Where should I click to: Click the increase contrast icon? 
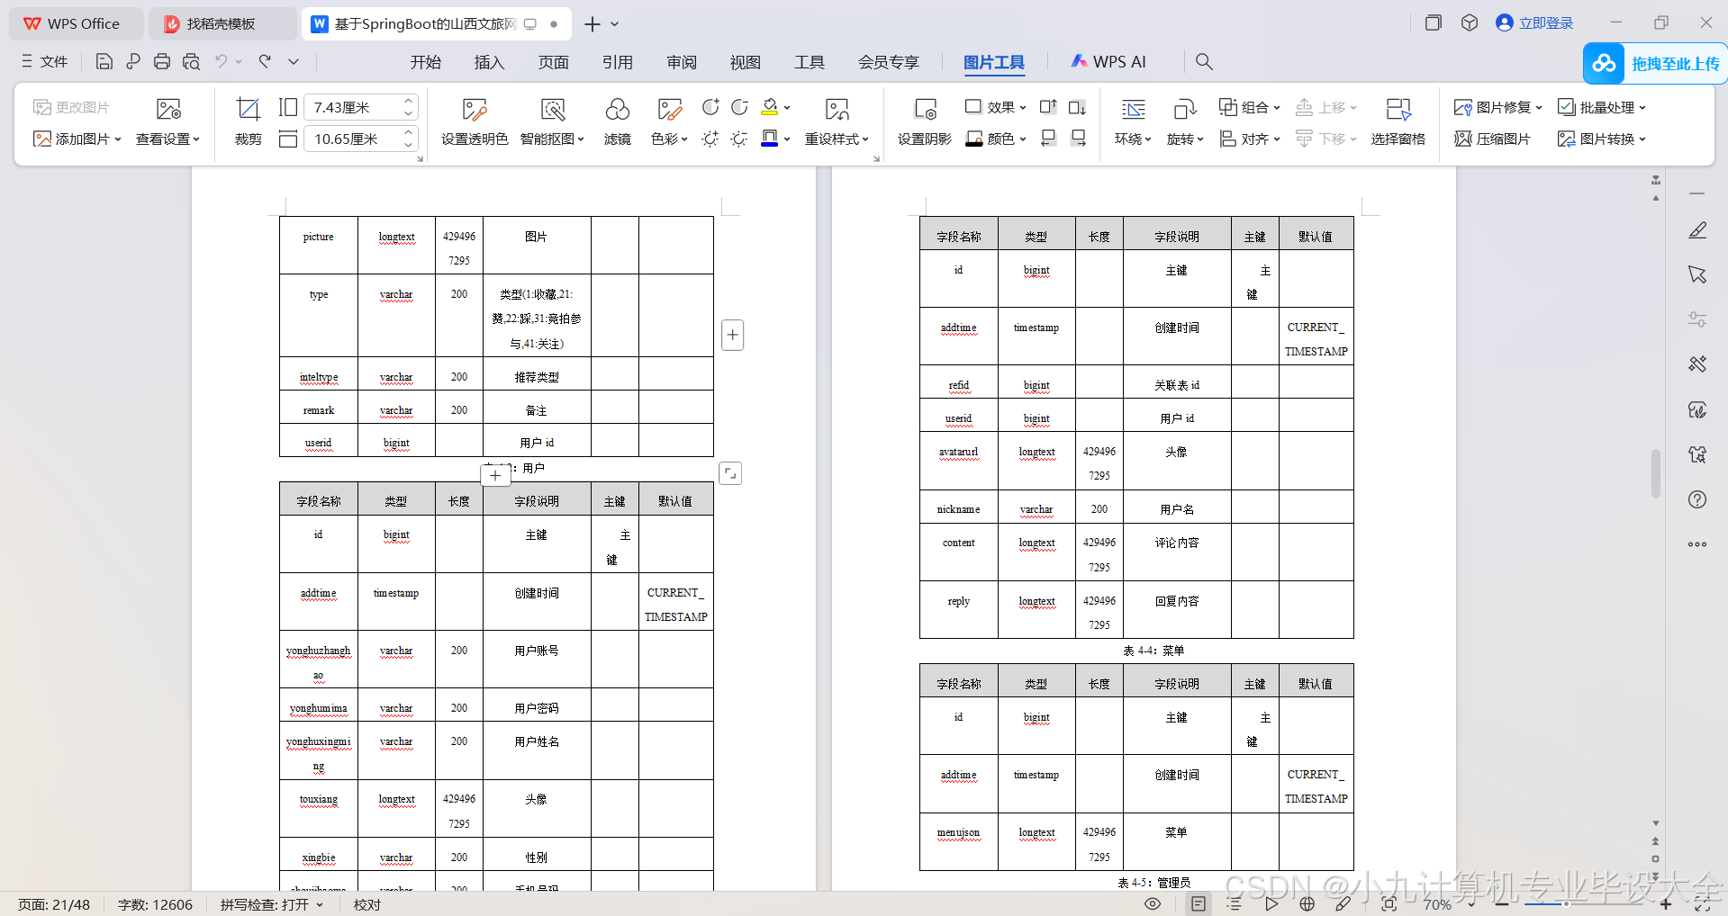(710, 107)
